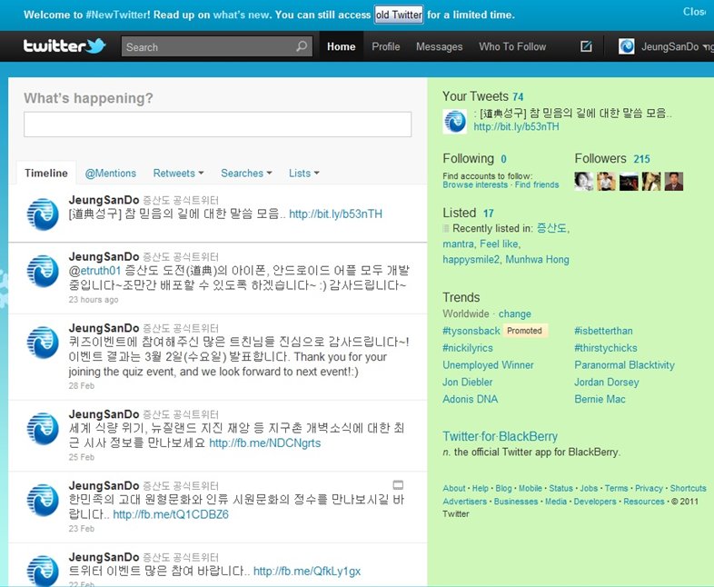The height and width of the screenshot is (587, 714).
Task: Click the 23 hours ago timestamp
Action: tap(94, 300)
